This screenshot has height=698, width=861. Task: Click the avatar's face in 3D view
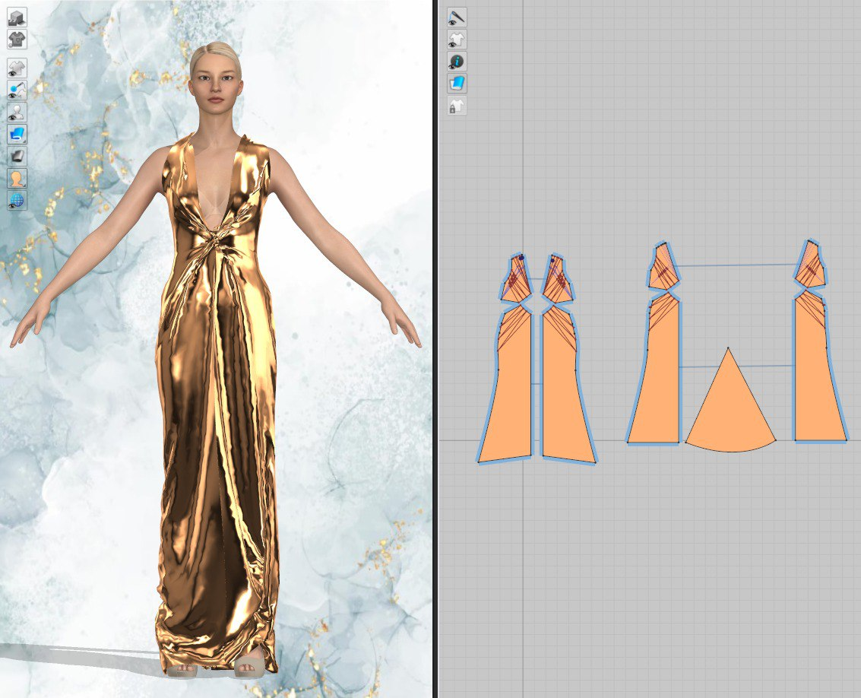215,80
